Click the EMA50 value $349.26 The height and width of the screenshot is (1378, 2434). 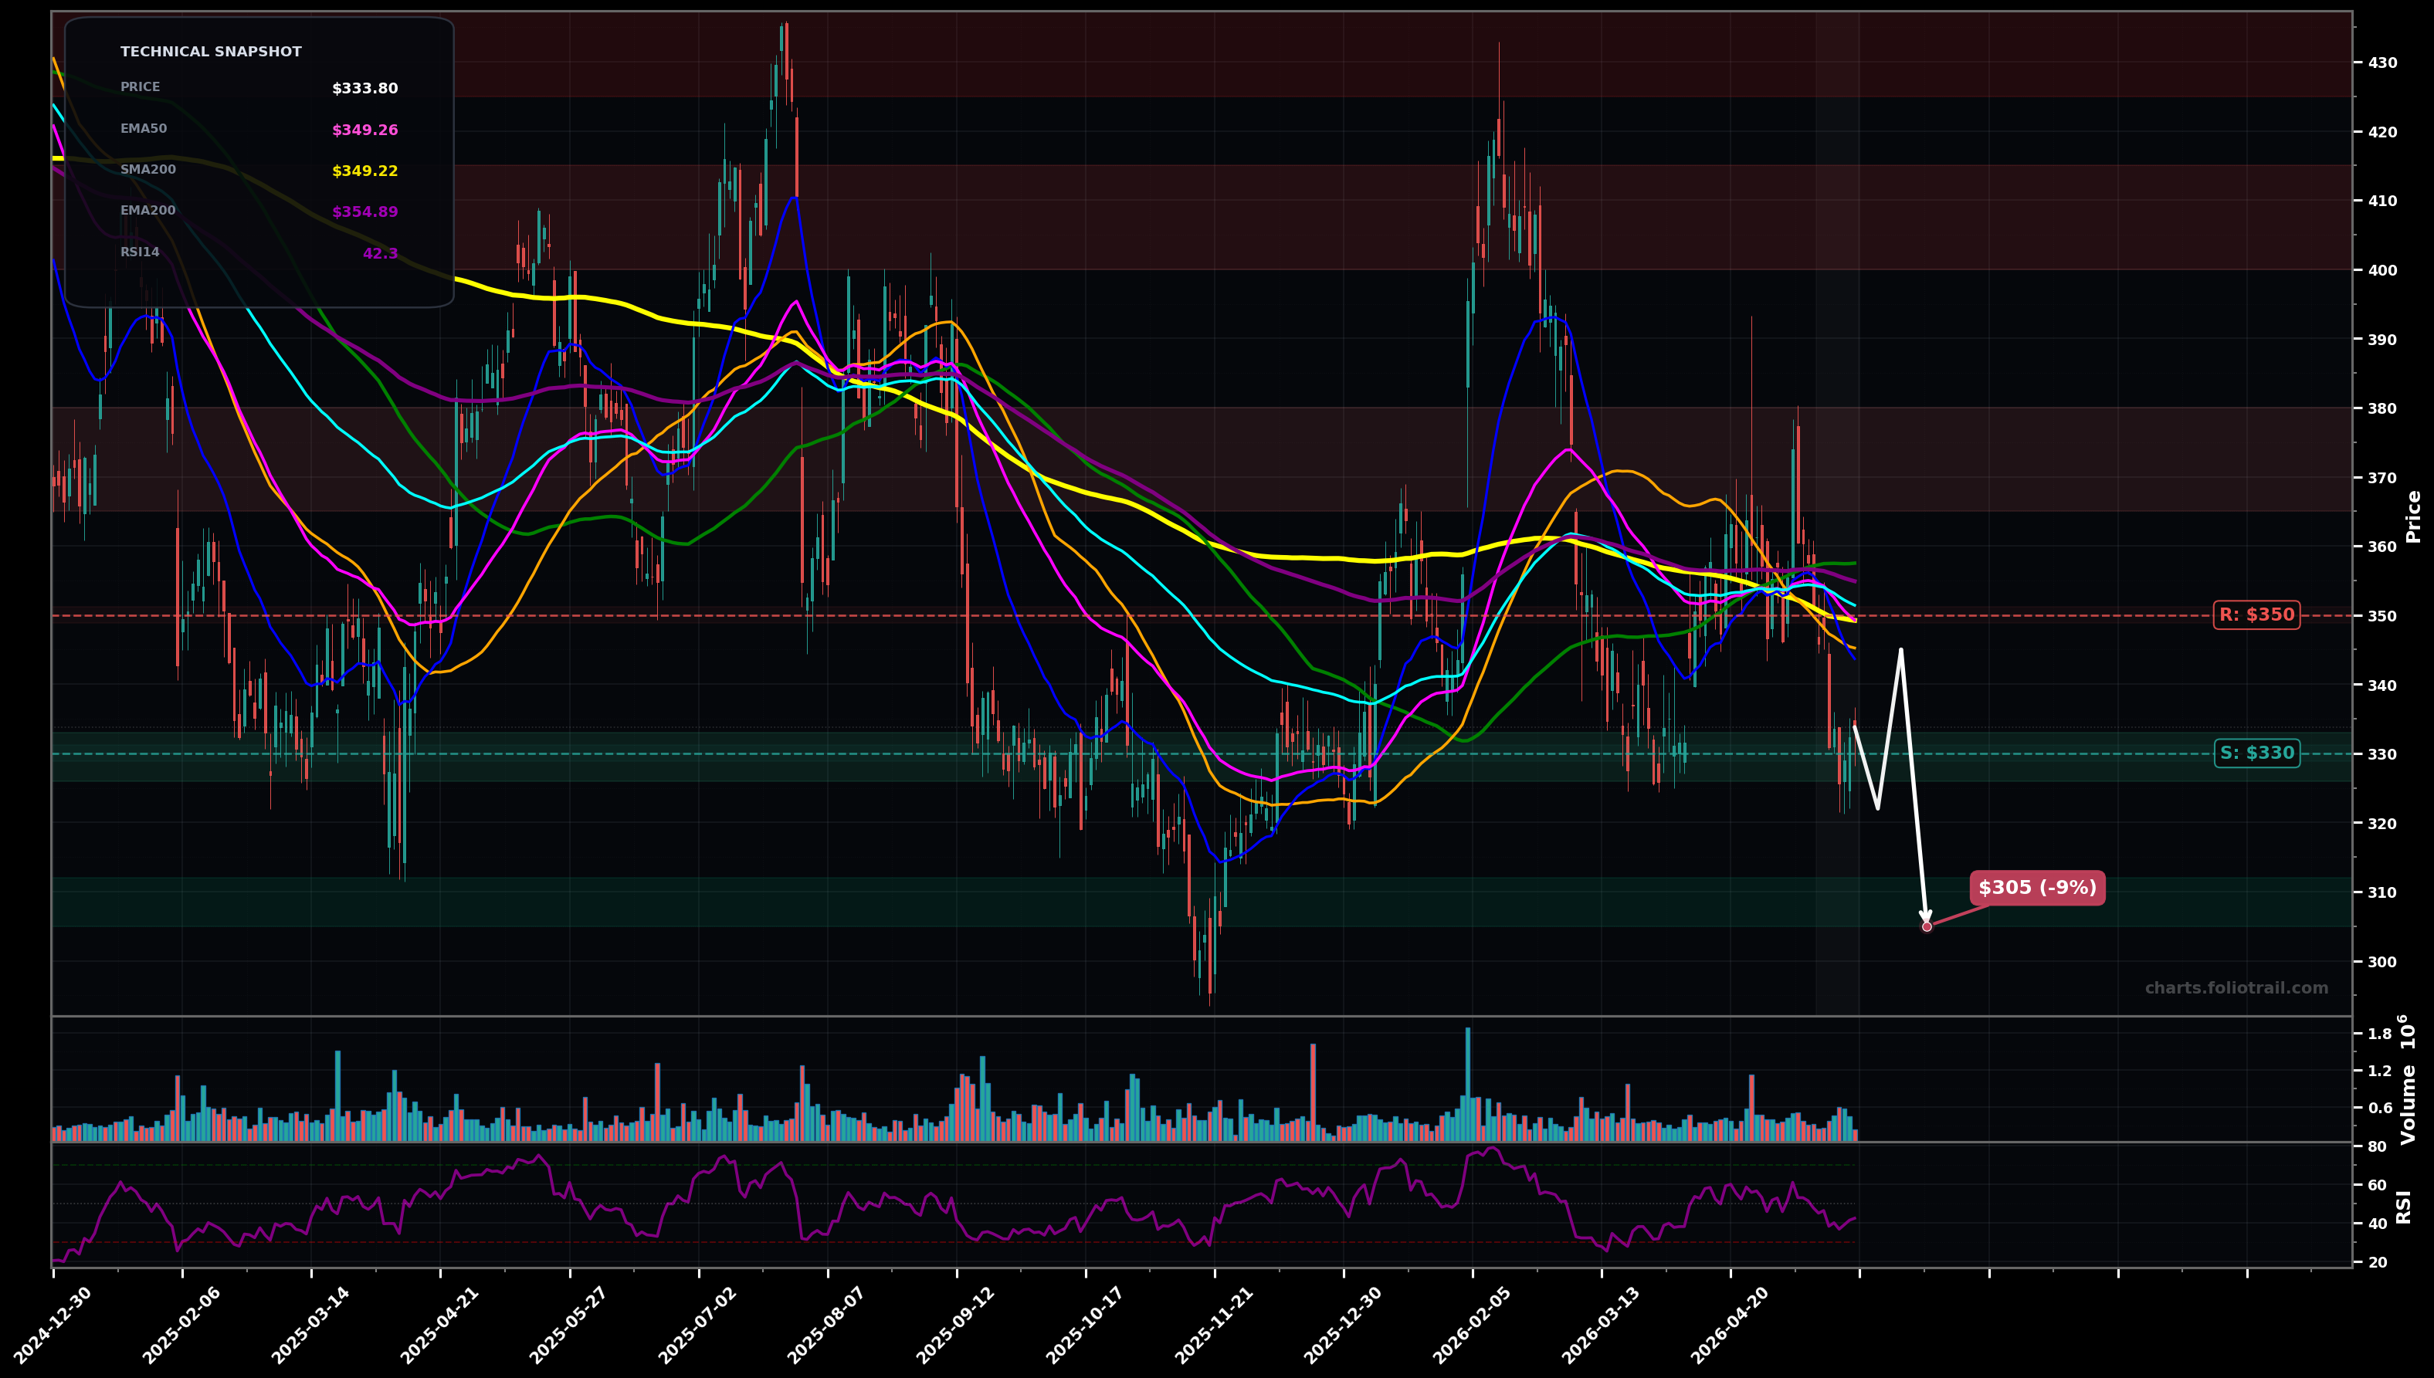pyautogui.click(x=364, y=130)
